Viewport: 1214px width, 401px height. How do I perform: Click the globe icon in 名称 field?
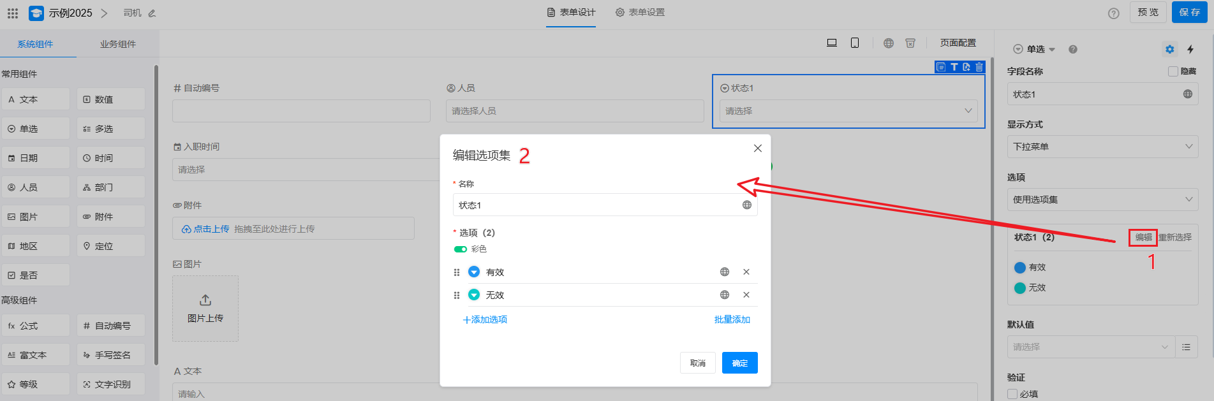746,205
